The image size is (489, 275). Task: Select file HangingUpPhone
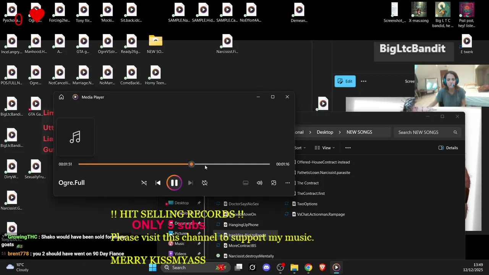tap(243, 225)
